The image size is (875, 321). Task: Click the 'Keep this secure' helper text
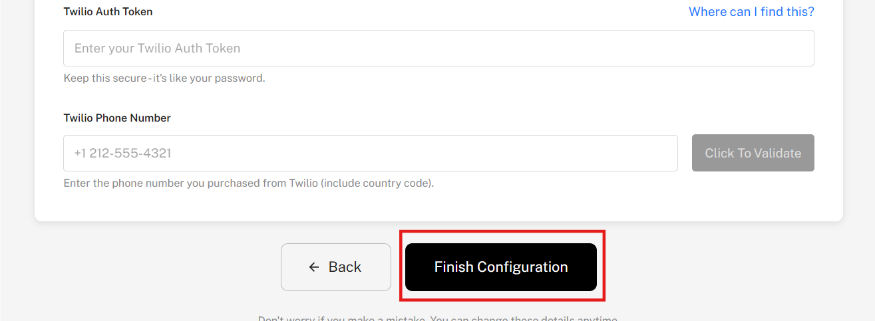(164, 78)
